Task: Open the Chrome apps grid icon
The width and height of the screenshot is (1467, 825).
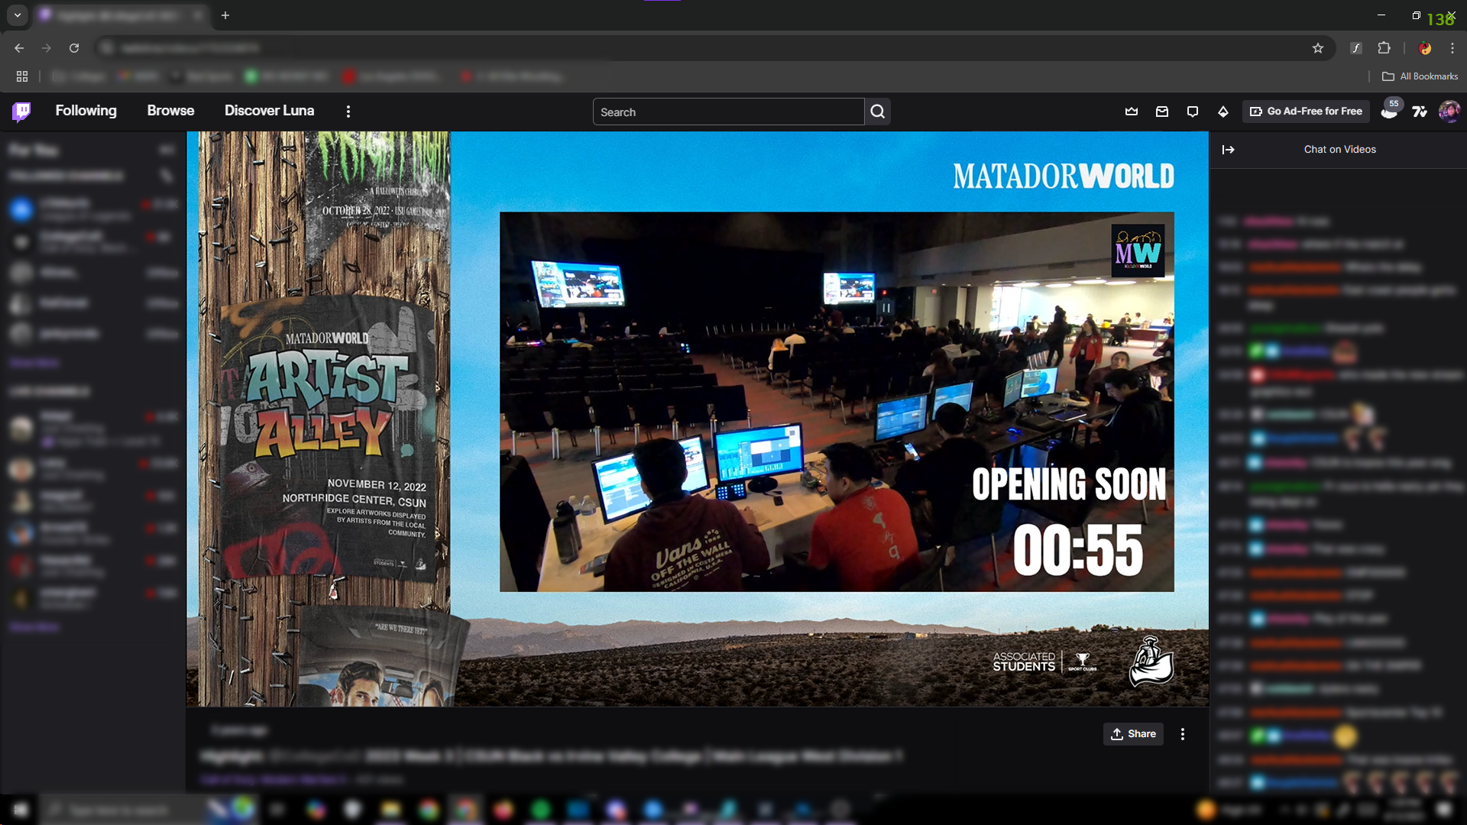Action: (x=22, y=76)
